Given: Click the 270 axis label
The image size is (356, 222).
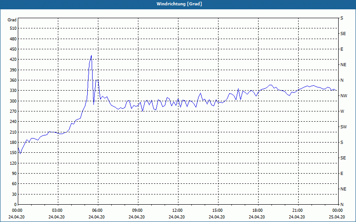Looking at the screenshot, I should point(13,111).
